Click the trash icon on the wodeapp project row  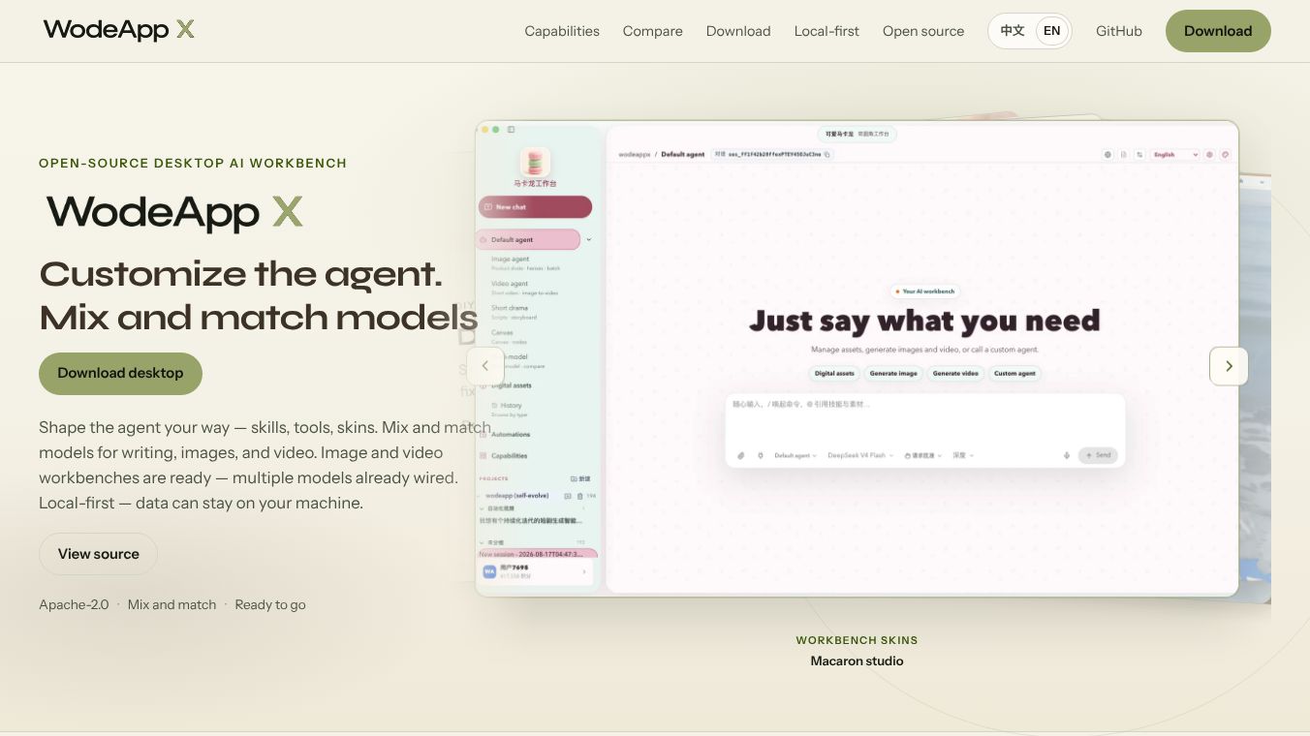point(579,496)
